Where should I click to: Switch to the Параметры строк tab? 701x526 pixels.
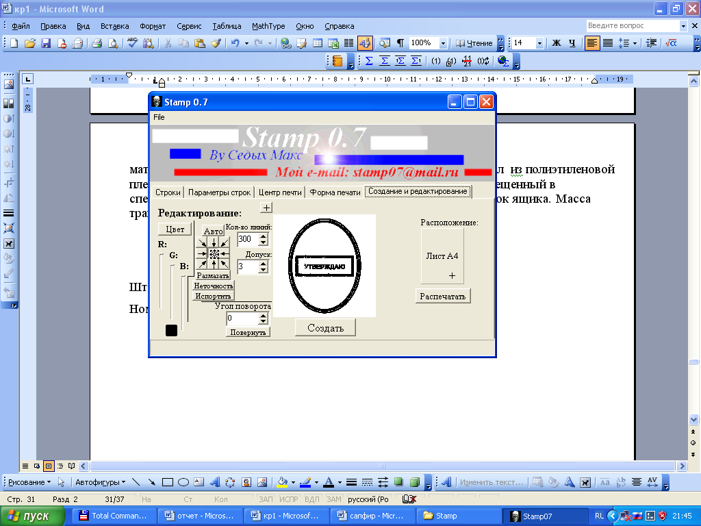219,192
